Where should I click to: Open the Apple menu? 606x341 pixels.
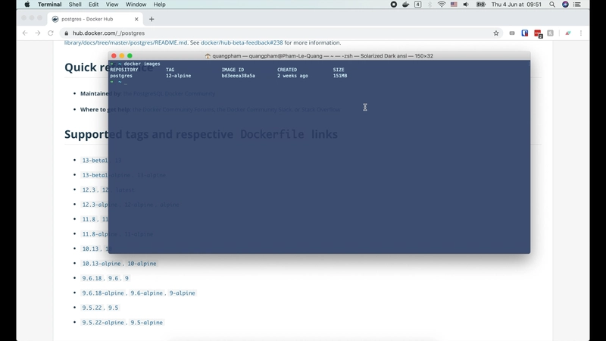[27, 5]
